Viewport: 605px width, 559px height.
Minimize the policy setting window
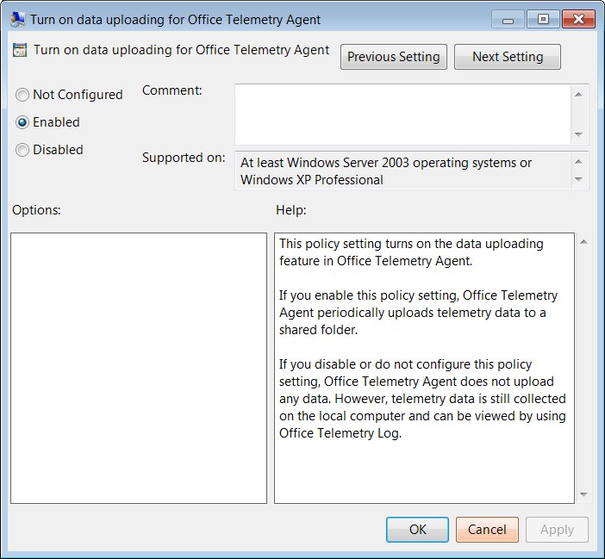(x=508, y=19)
